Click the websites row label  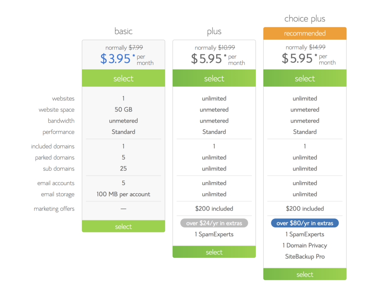64,98
